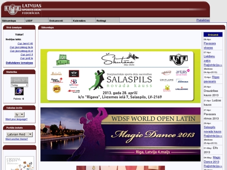
Task: Click the antalis sponsor logo
Action: point(183,72)
